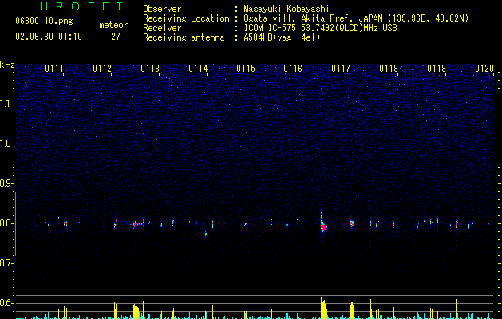
Task: Click observer name Masayuki Kobayashi
Action: (x=287, y=9)
